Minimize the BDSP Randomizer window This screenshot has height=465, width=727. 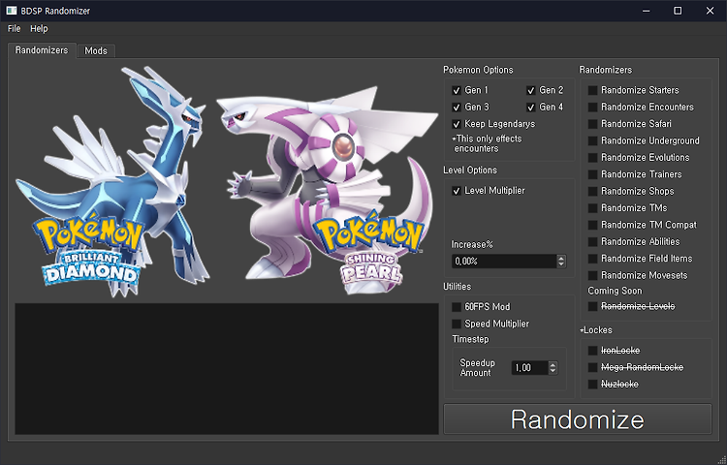click(x=647, y=11)
